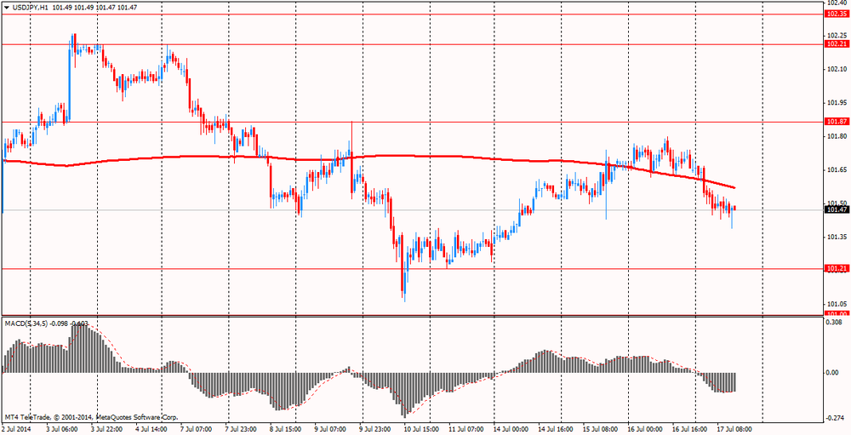The image size is (851, 435).
Task: Click the 14 Jul 00:00 time label
Action: tap(510, 429)
